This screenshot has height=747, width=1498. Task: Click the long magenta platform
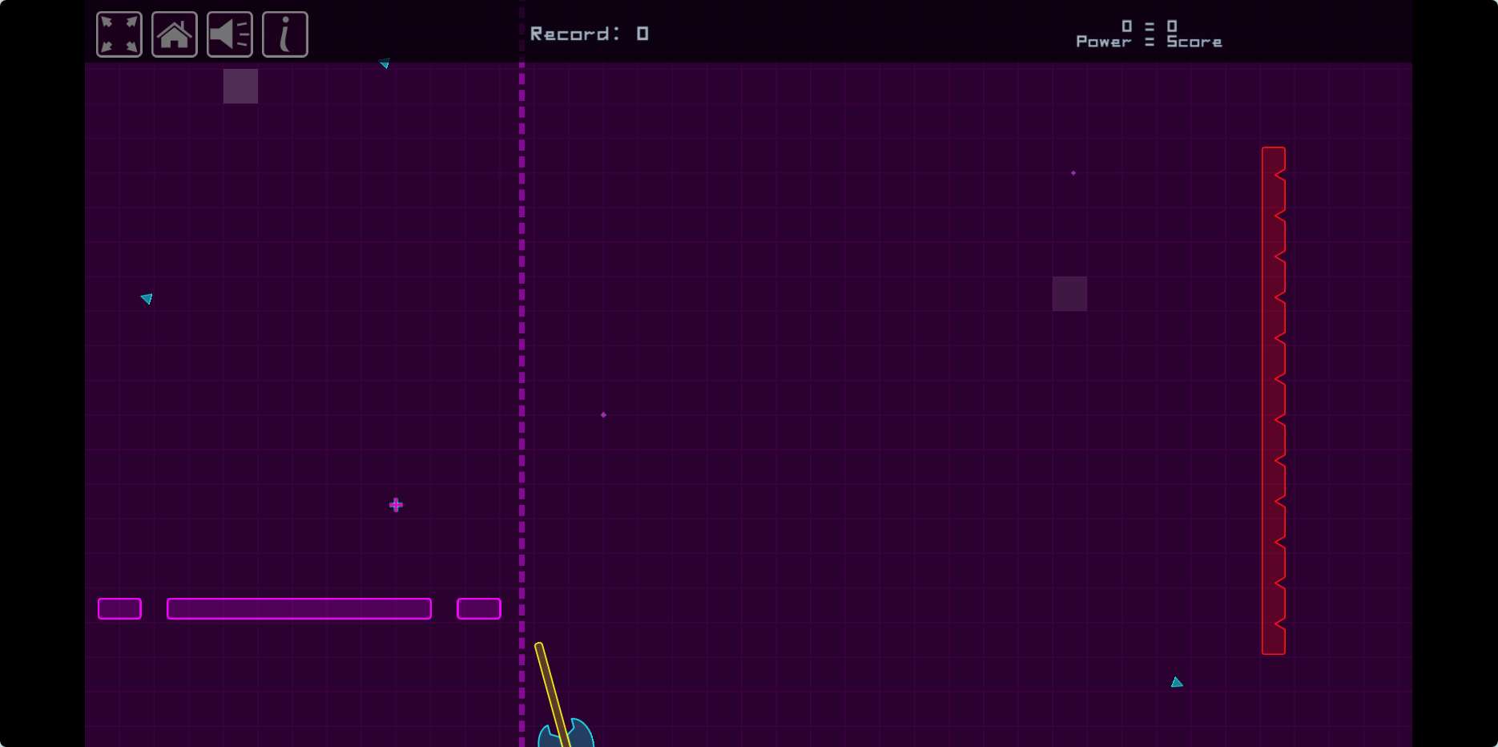pyautogui.click(x=299, y=609)
